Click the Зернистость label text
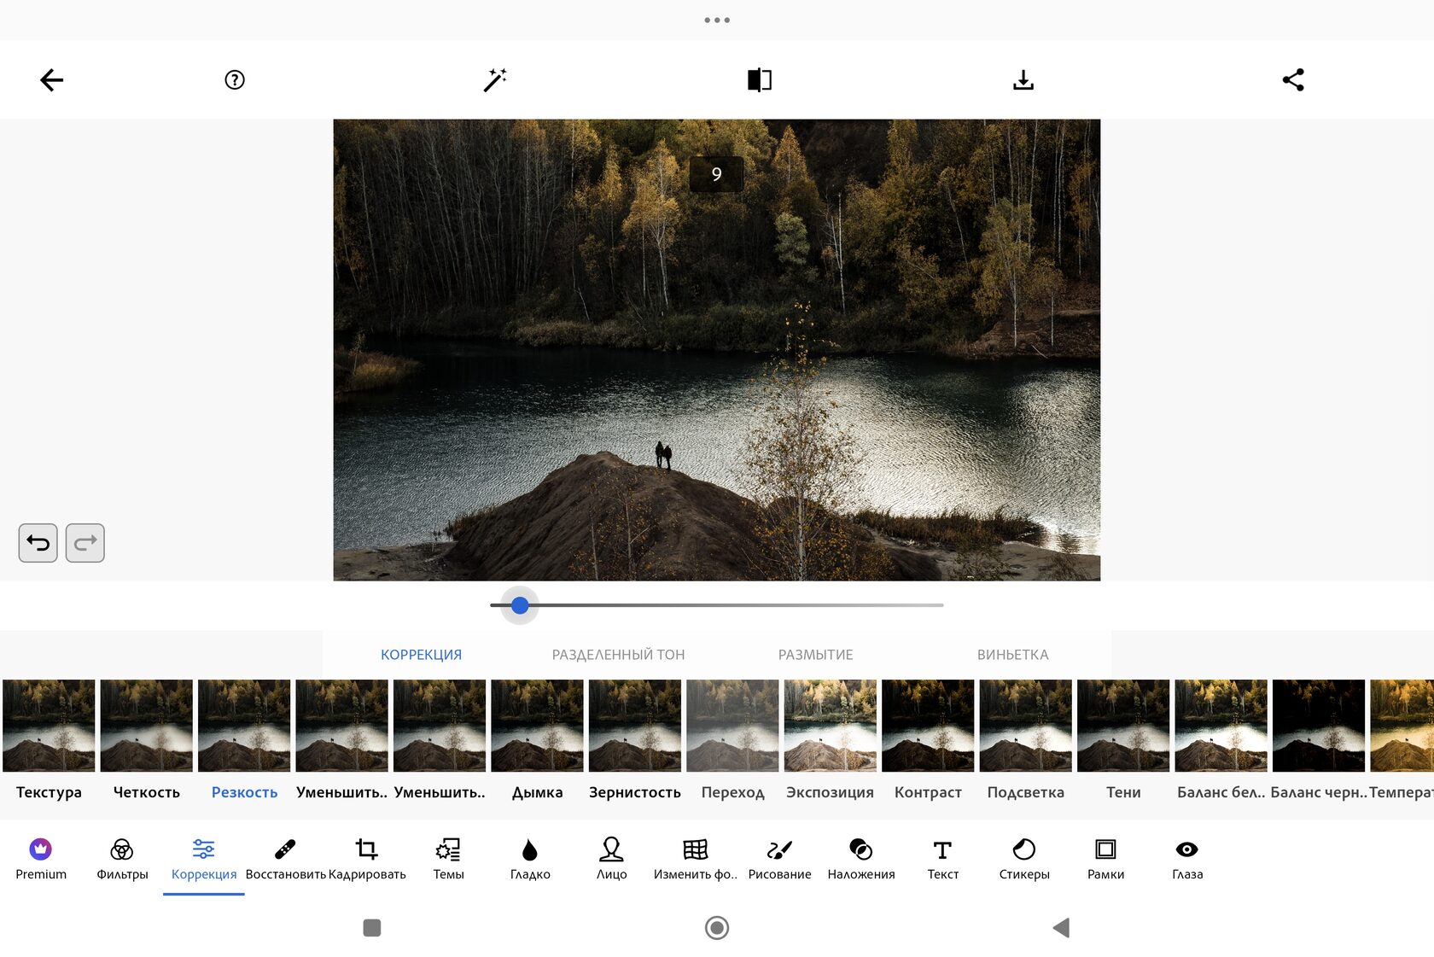This screenshot has height=957, width=1434. pos(635,792)
